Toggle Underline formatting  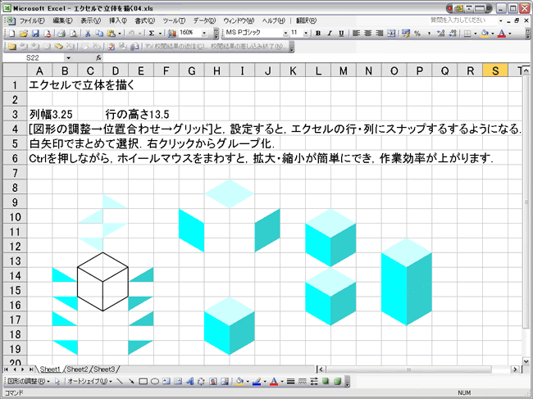pos(341,34)
